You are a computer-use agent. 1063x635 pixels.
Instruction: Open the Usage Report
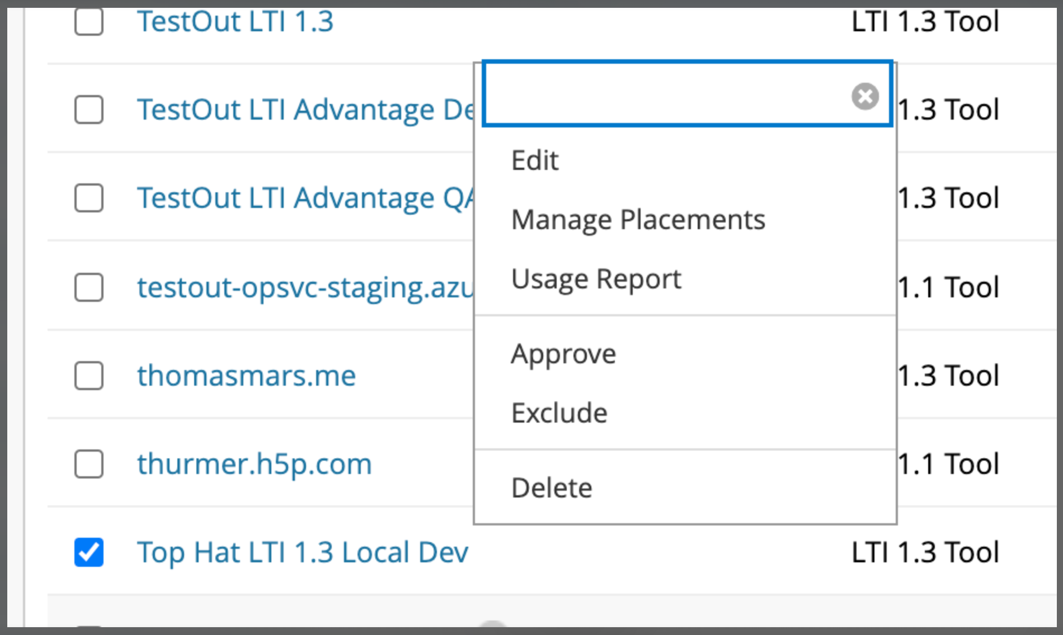[x=596, y=279]
